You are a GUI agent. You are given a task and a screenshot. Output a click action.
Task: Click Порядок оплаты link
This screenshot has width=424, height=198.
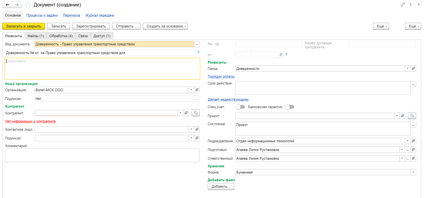coord(221,77)
